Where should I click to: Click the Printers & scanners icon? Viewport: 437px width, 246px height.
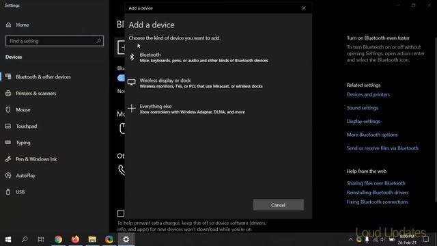click(8, 93)
